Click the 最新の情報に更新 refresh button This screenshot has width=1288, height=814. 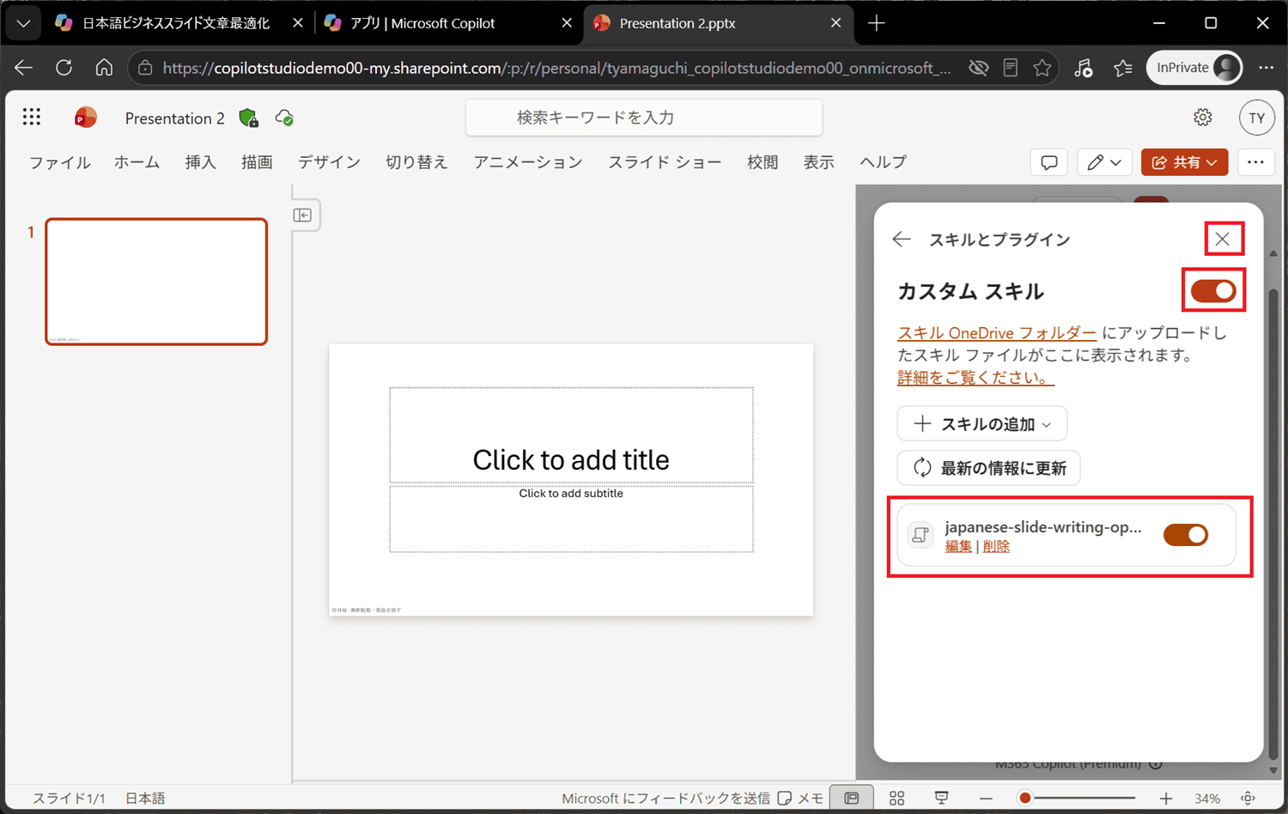(988, 468)
